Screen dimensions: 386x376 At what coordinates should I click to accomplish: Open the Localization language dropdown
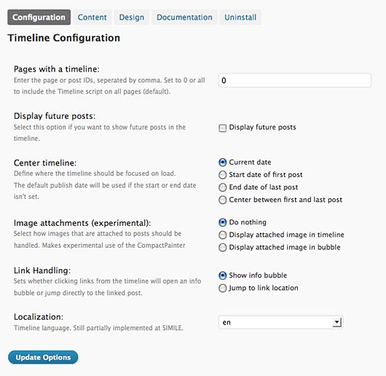280,322
